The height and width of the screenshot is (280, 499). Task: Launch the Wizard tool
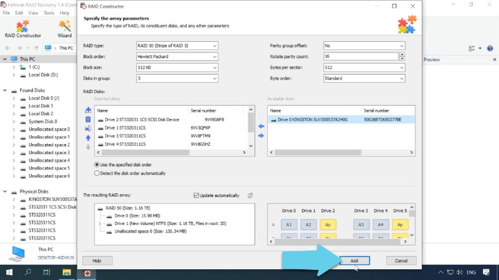tap(65, 29)
